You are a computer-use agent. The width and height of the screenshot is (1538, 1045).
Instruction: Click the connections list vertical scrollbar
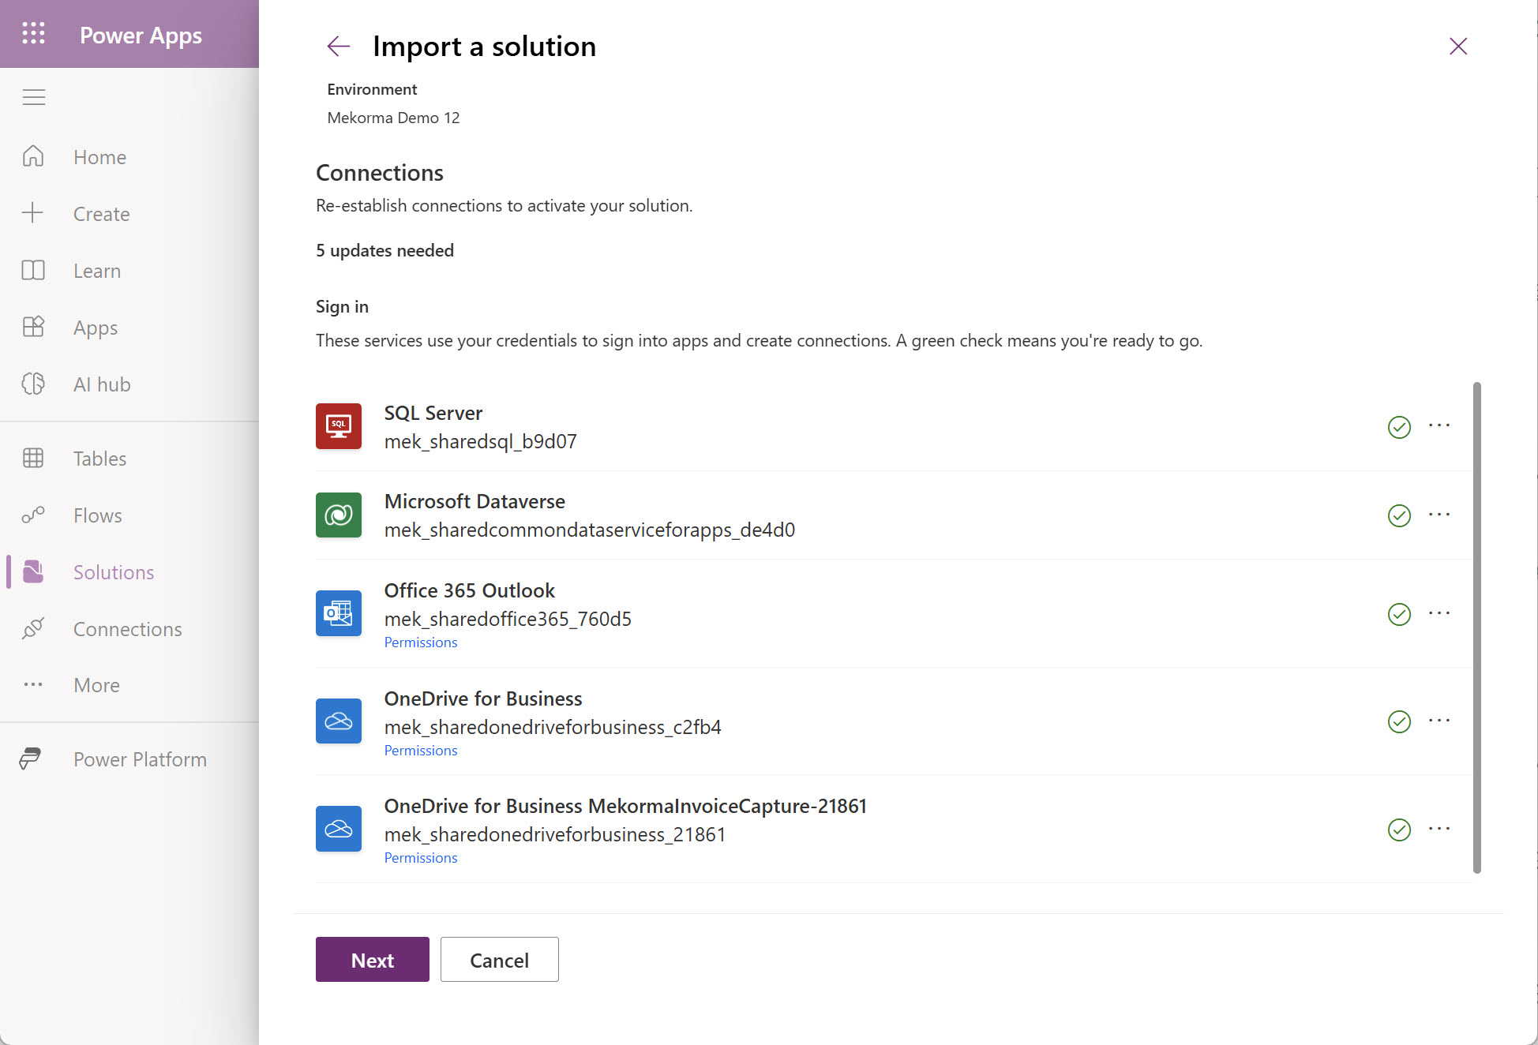tap(1476, 627)
